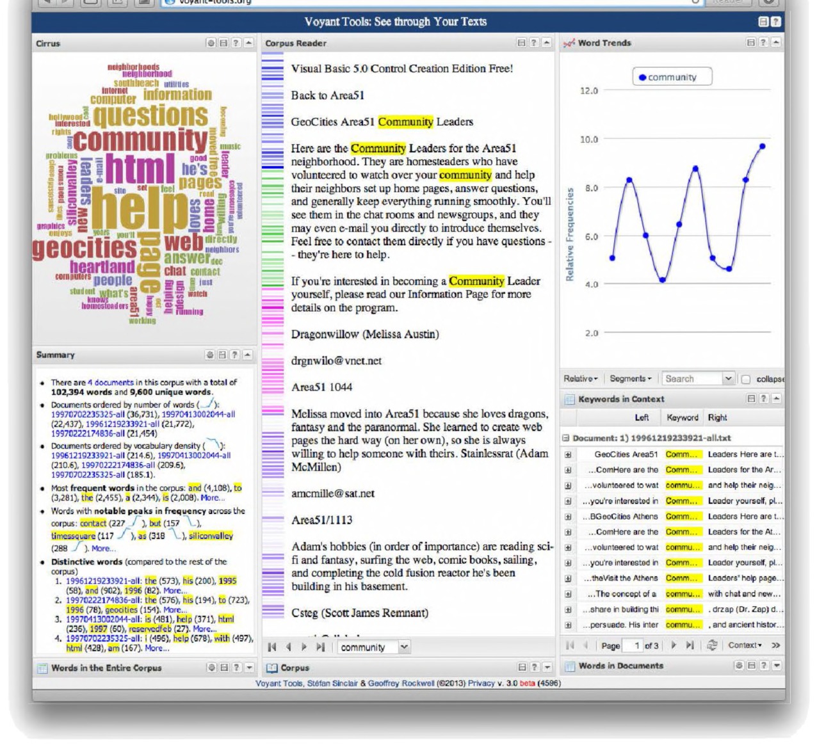Click the Corpus panel export icon
The height and width of the screenshot is (747, 817).
[522, 668]
